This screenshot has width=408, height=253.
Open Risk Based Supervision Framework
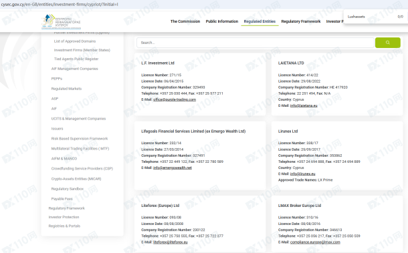tap(80, 139)
